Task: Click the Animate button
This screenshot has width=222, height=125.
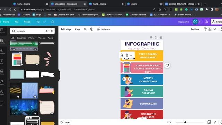Action: coord(103,29)
